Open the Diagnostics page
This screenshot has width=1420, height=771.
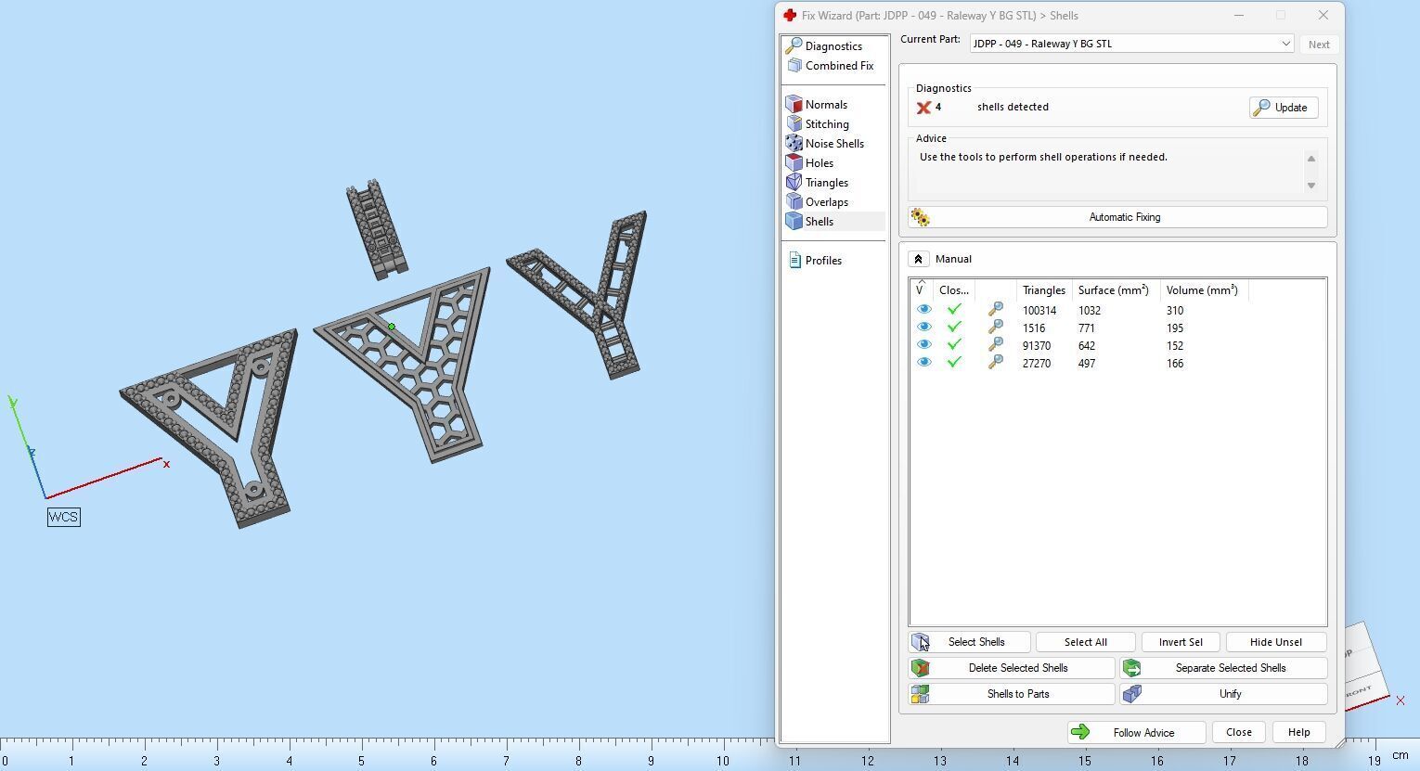[833, 45]
